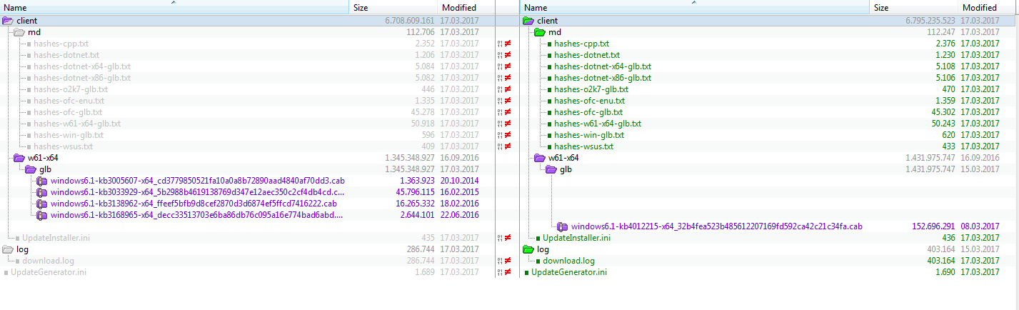Click the green log folder icon in right pane

tap(528, 249)
